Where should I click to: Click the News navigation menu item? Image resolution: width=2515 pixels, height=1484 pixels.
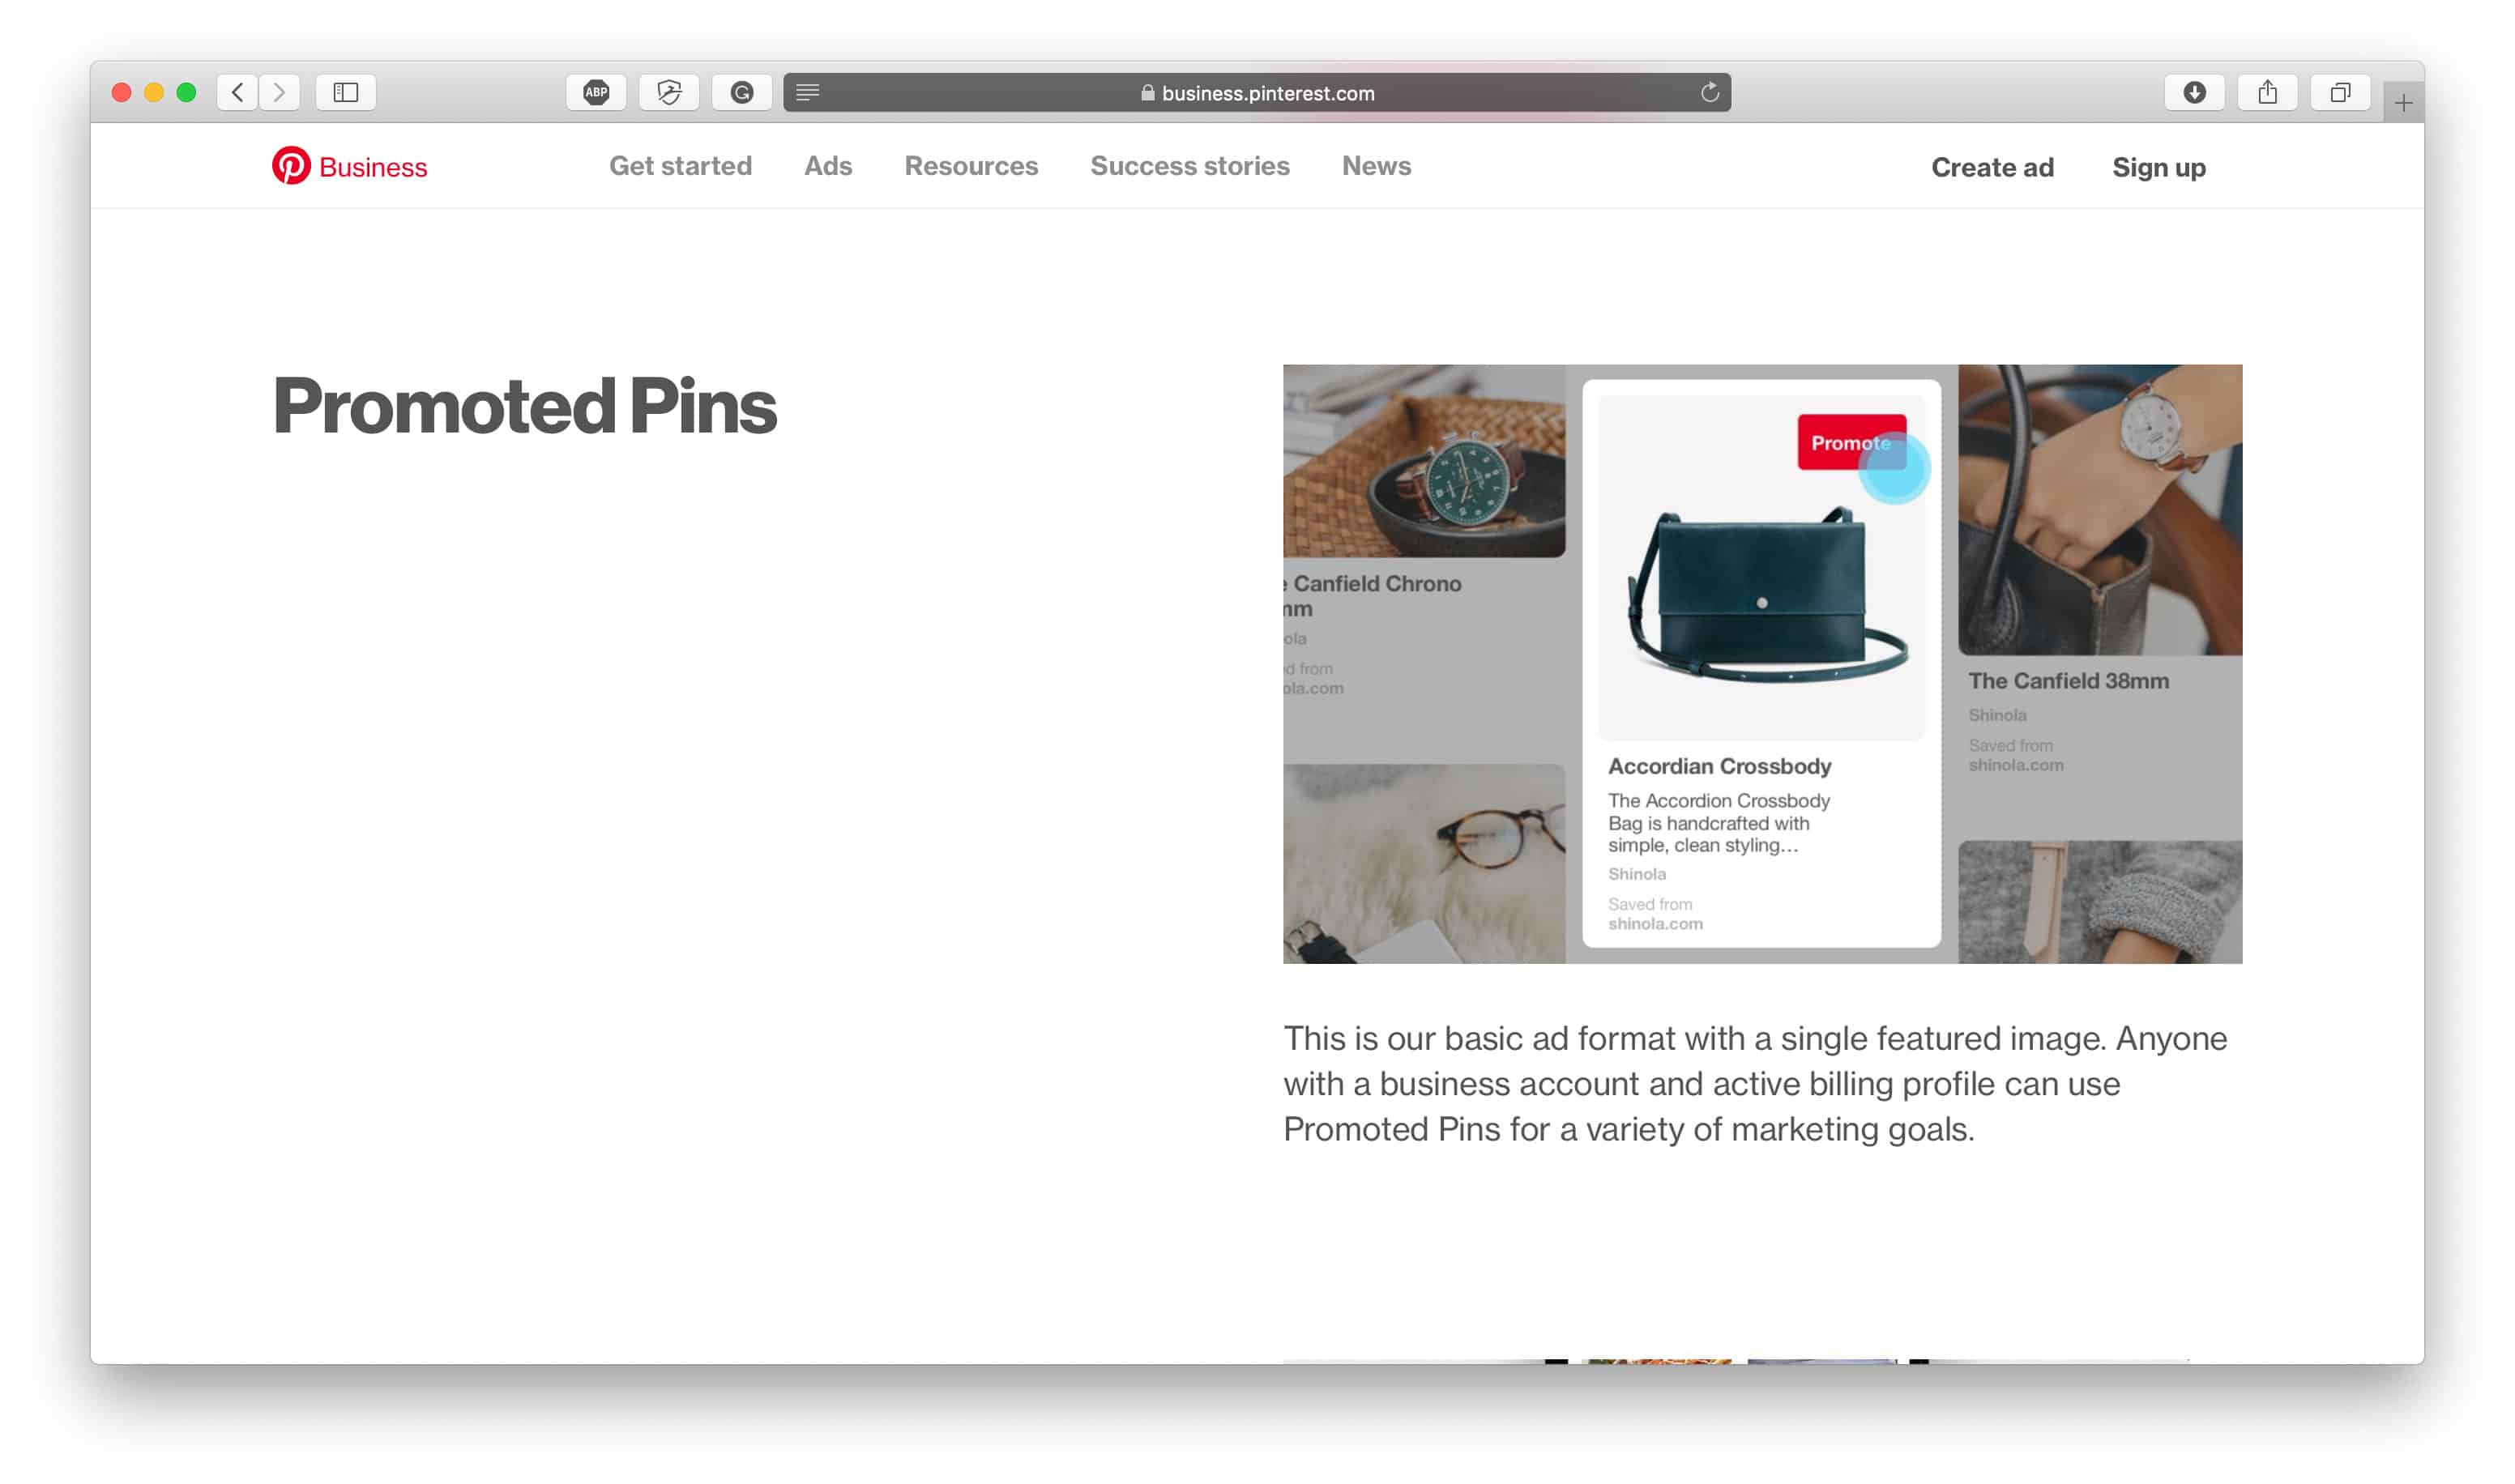click(1376, 166)
